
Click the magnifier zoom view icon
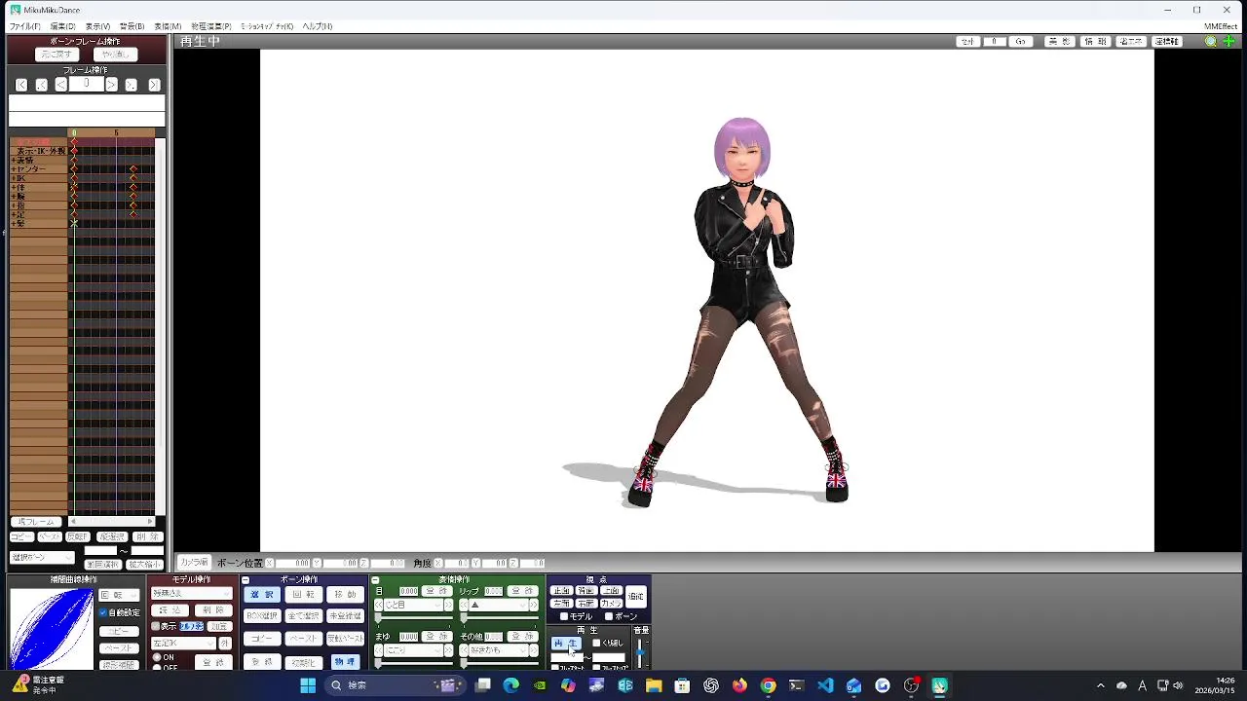click(1211, 42)
